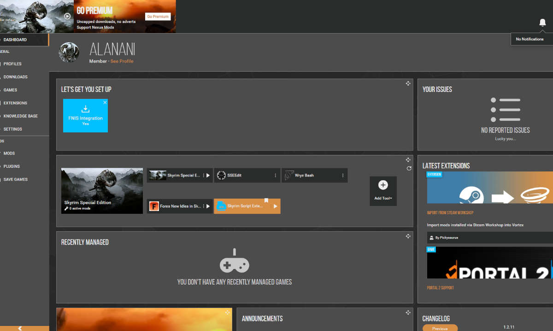Open options menu for Fores New Idles tool
Image resolution: width=553 pixels, height=331 pixels.
coord(203,206)
